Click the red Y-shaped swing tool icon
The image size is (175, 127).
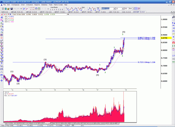click(94, 9)
